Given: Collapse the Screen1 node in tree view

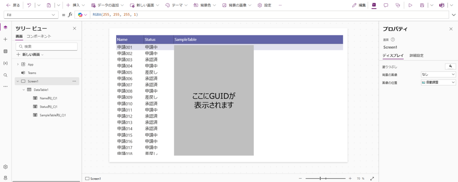Looking at the screenshot, I should pos(18,81).
